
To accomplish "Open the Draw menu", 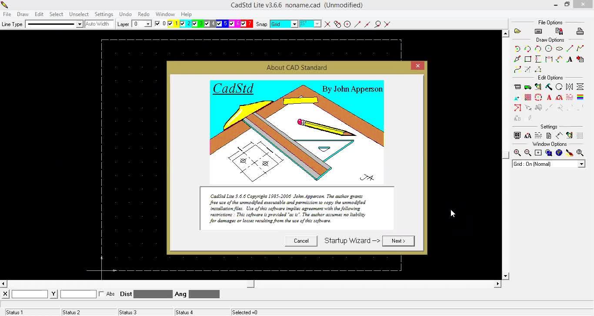I will 23,14.
